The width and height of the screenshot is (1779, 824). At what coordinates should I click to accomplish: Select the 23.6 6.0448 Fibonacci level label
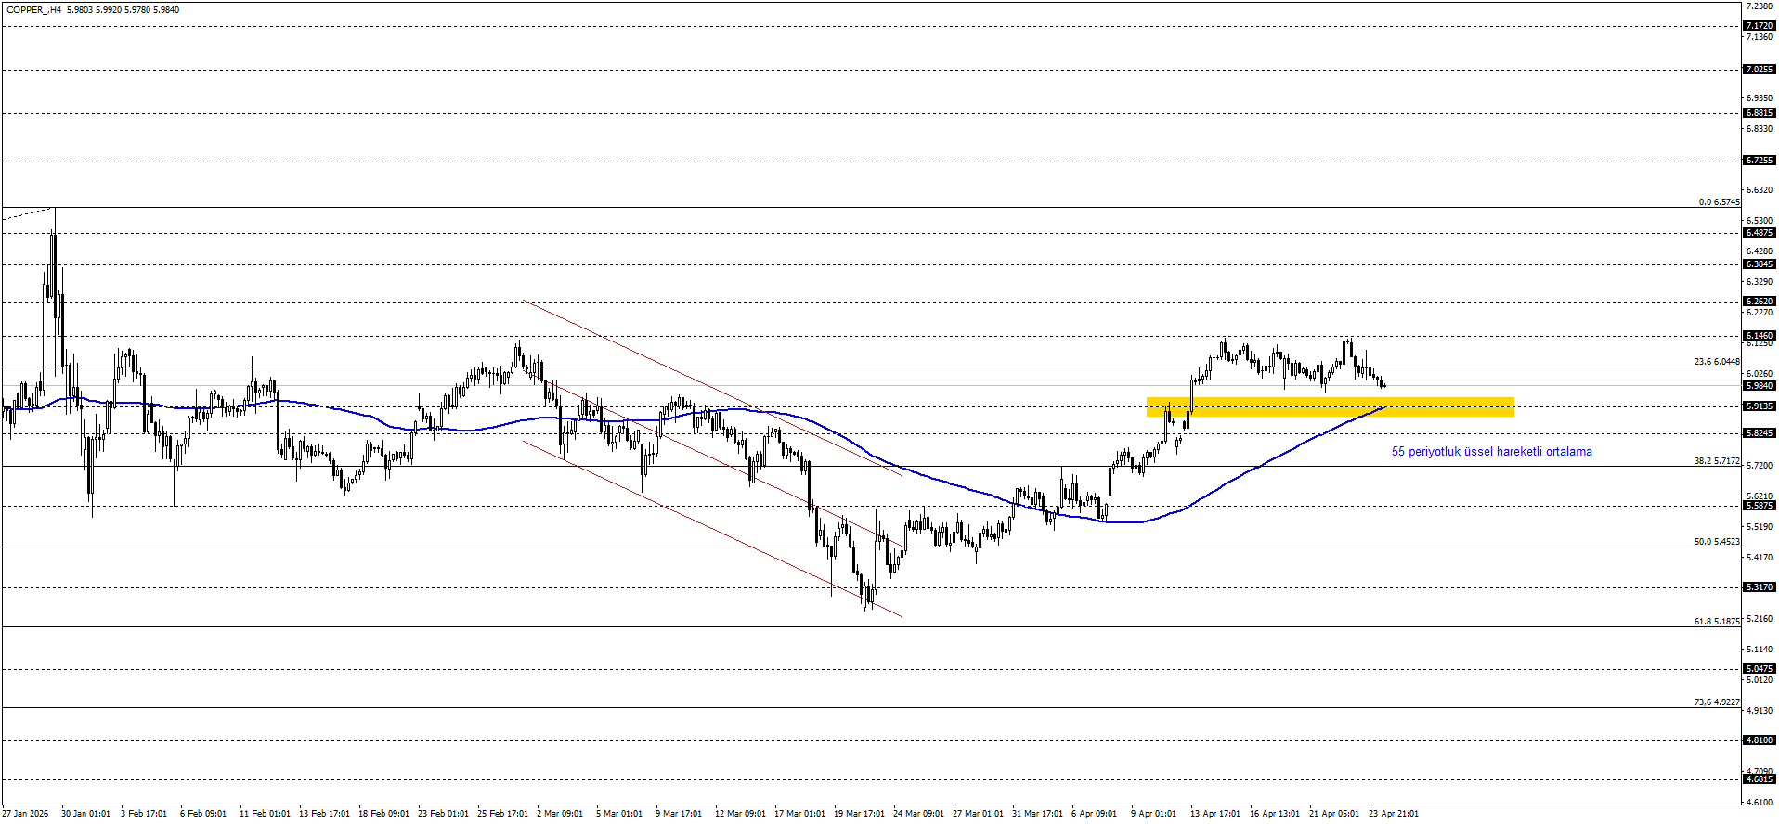[x=1716, y=362]
